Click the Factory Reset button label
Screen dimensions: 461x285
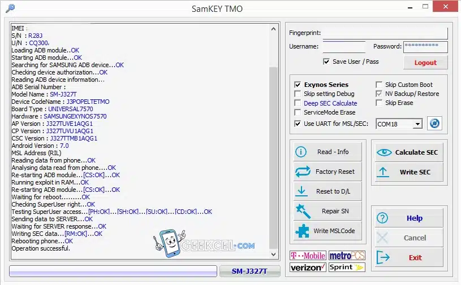335,172
